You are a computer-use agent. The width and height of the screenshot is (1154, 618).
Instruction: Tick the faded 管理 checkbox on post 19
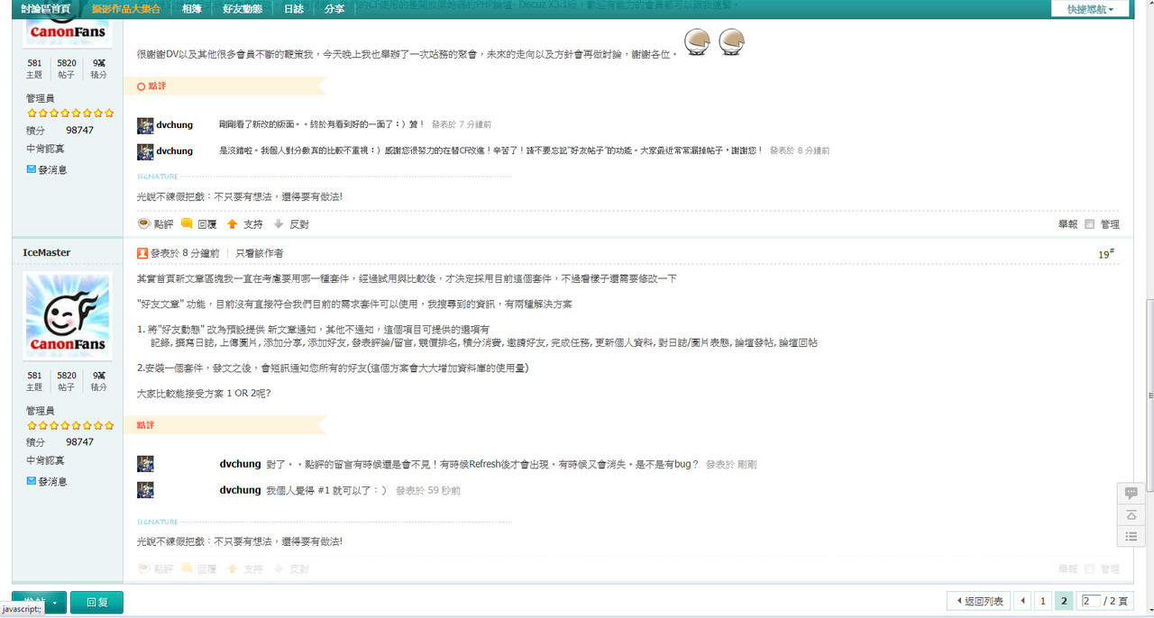click(1090, 569)
